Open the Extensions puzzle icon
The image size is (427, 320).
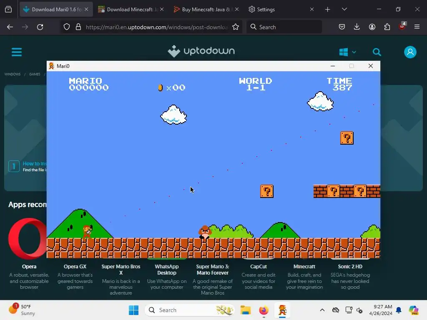(387, 27)
